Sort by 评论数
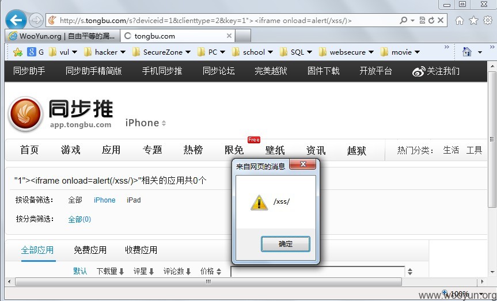The width and height of the screenshot is (497, 301). click(177, 271)
